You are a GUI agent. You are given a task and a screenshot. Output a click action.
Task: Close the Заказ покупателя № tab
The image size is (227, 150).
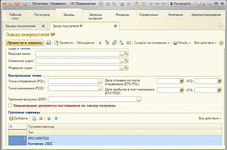point(115,26)
